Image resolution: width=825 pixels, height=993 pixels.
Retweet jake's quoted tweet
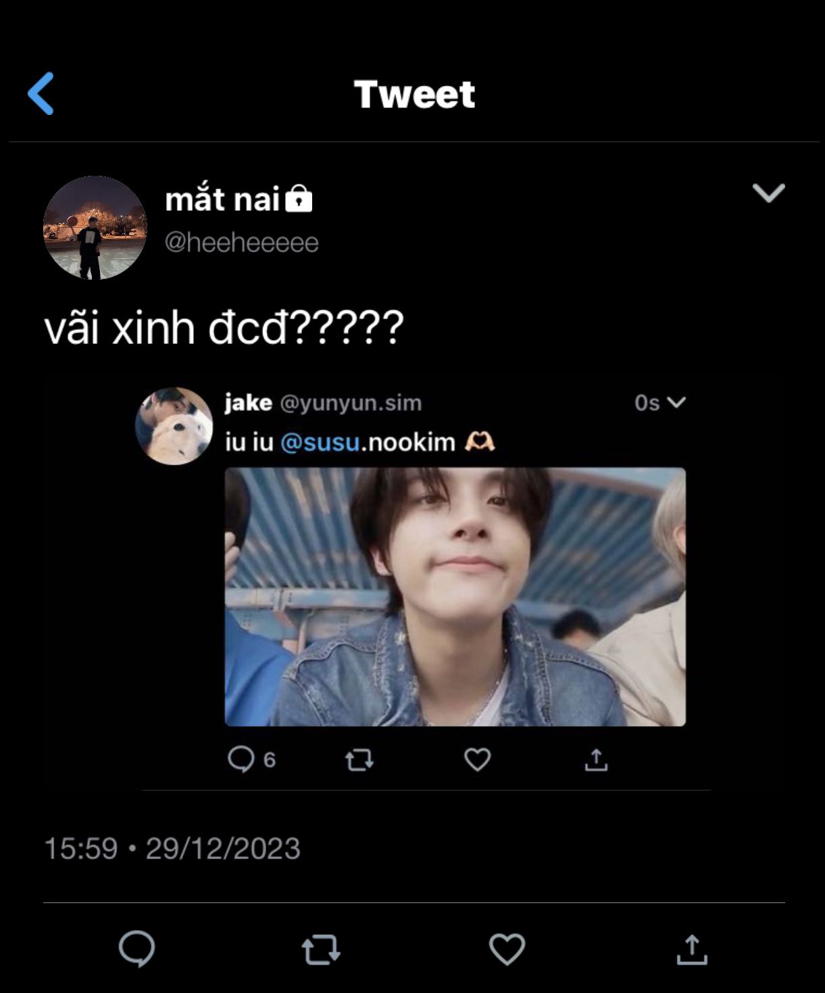(x=359, y=760)
